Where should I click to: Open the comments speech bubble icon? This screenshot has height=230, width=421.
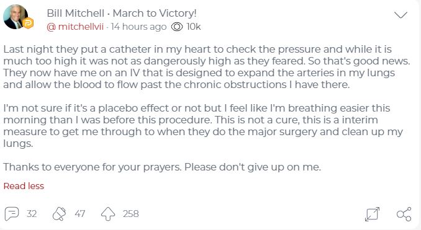coord(12,214)
